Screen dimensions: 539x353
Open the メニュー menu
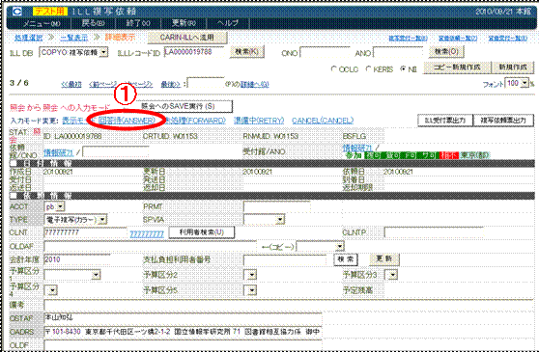click(x=42, y=23)
